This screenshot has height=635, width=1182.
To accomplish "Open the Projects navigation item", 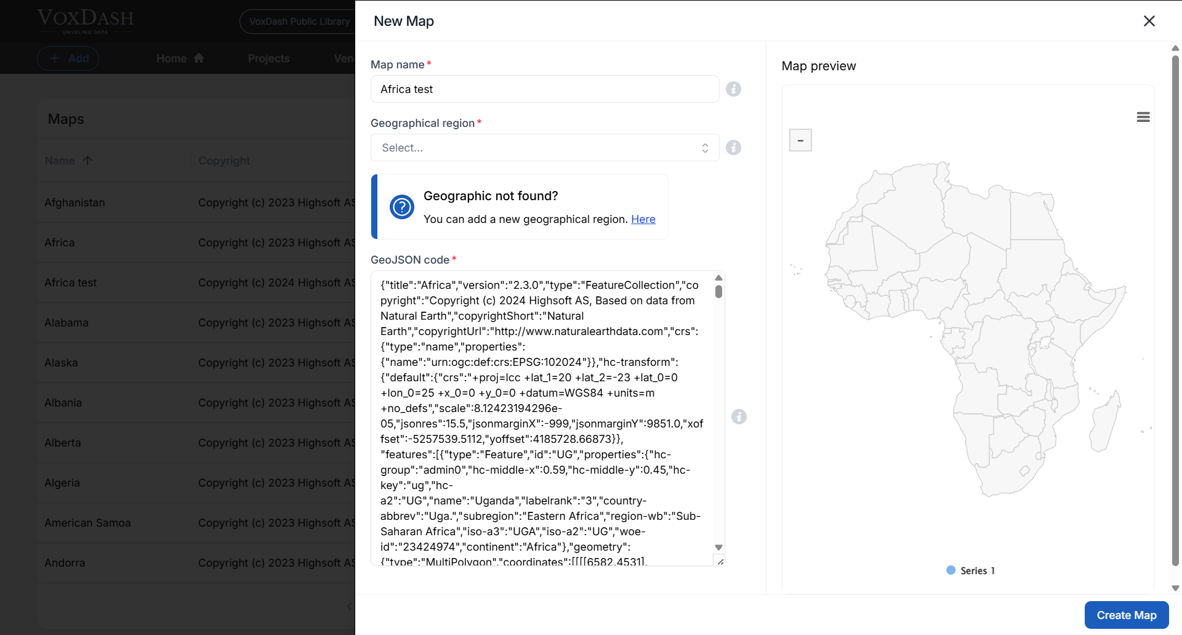I will pyautogui.click(x=268, y=58).
